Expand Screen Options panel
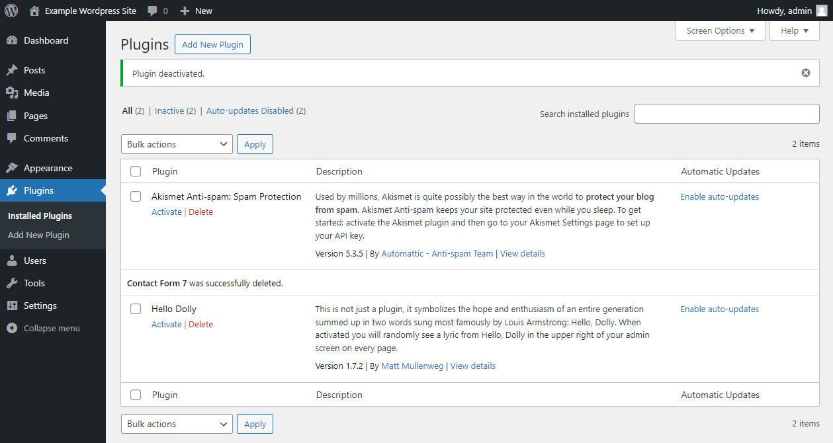 [x=721, y=31]
